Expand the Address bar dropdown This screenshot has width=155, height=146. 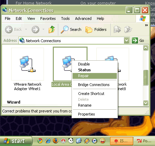click(127, 40)
